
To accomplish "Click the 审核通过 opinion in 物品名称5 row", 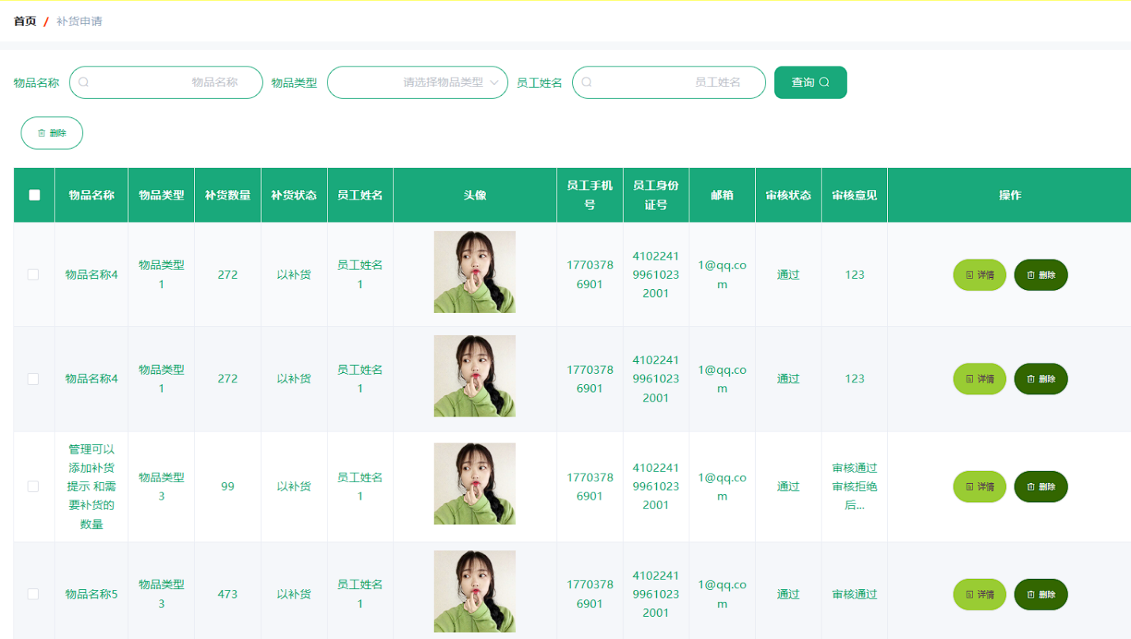I will point(855,594).
